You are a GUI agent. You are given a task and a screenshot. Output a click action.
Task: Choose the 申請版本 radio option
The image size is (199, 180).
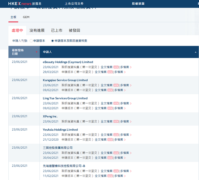(x=31, y=41)
